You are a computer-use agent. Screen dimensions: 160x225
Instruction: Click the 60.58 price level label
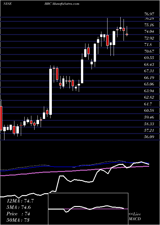(x=149, y=111)
